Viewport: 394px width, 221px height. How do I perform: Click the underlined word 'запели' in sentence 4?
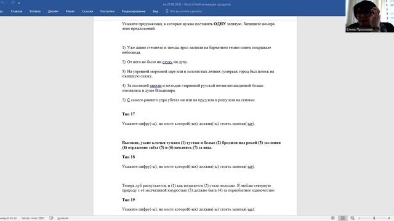(156, 86)
